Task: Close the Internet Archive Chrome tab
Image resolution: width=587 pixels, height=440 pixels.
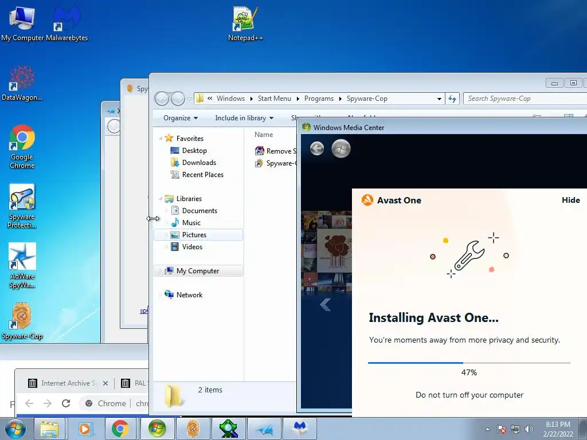Action: (105, 383)
